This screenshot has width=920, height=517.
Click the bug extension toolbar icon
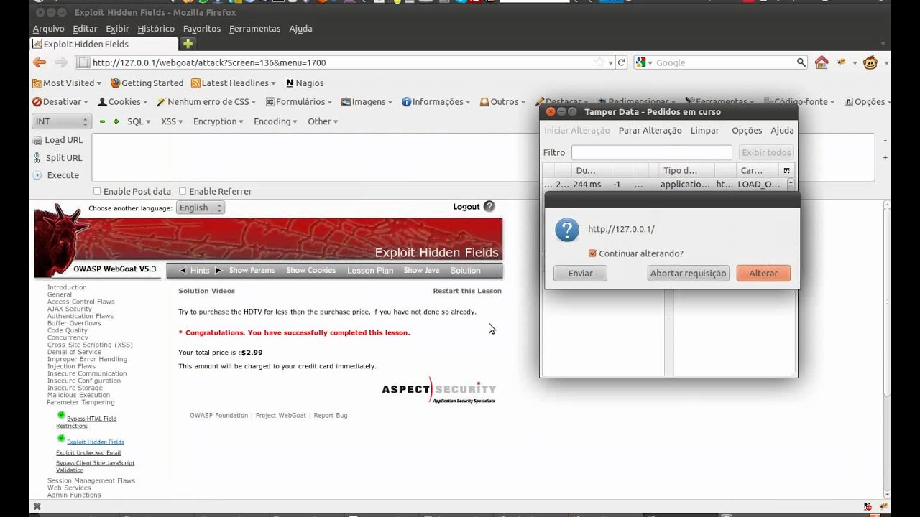pyautogui.click(x=842, y=62)
